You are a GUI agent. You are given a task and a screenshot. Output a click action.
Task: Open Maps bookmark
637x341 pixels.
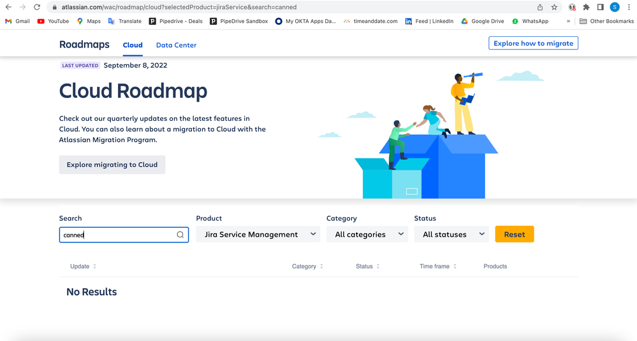89,21
